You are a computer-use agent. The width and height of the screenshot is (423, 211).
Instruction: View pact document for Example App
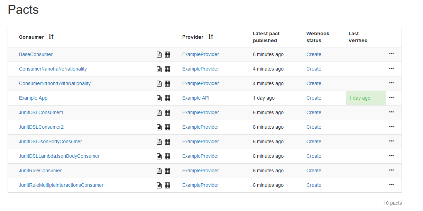point(159,98)
